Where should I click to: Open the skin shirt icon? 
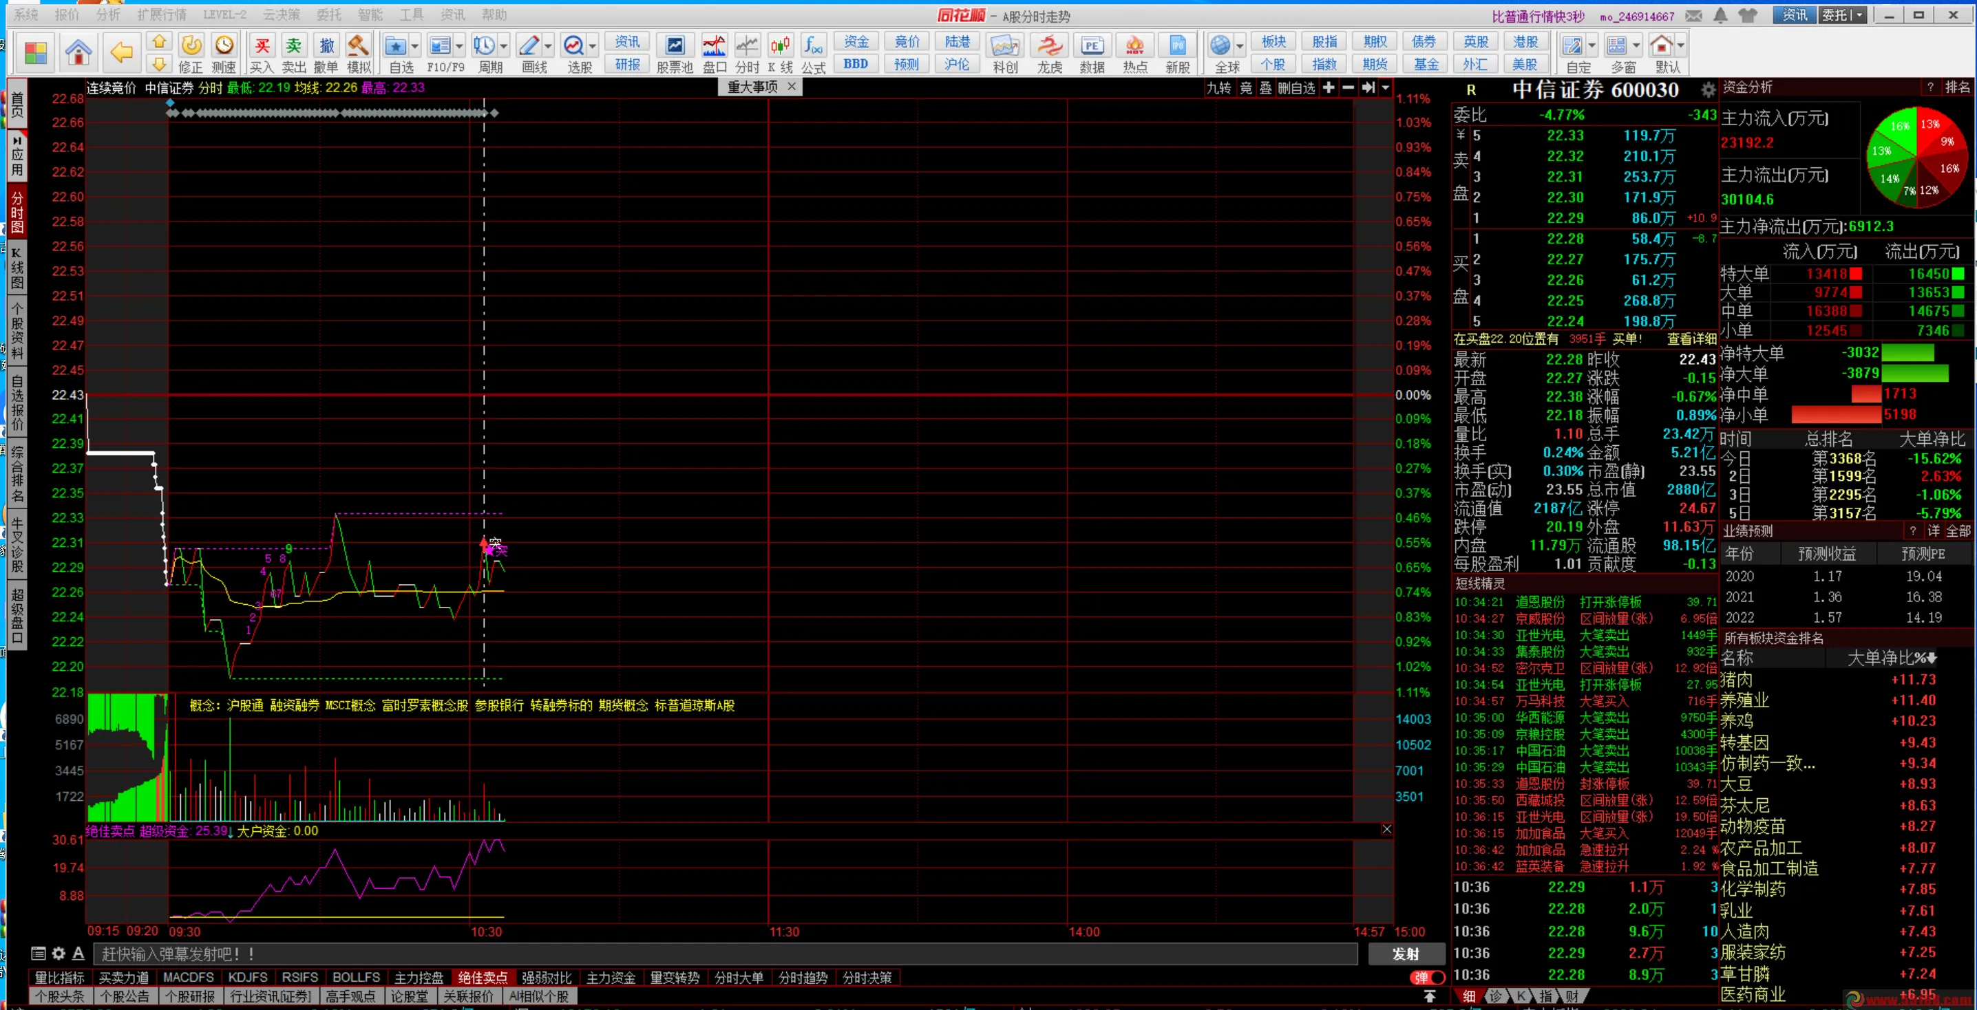pyautogui.click(x=1748, y=15)
